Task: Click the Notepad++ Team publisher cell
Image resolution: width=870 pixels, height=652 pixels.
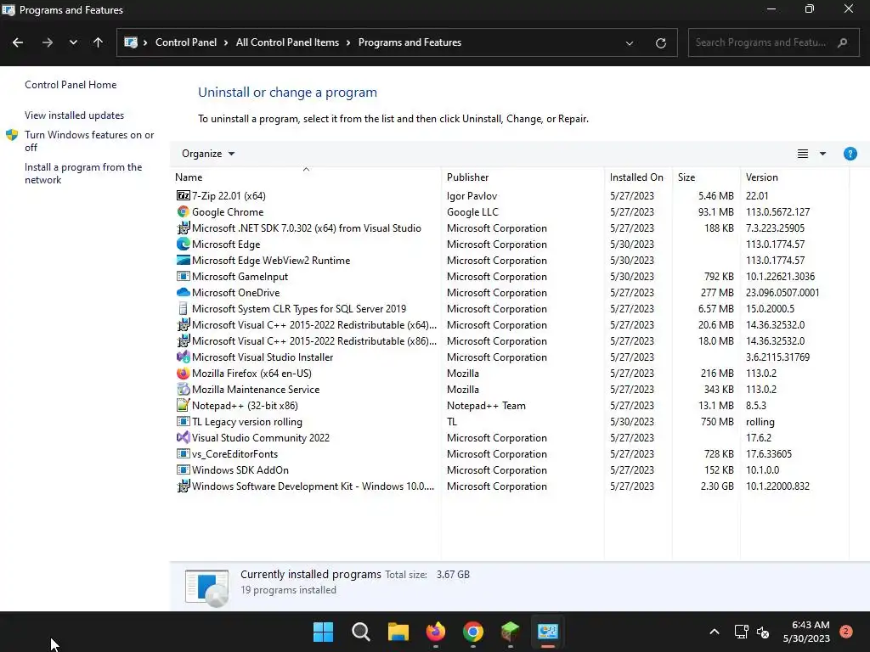Action: (x=486, y=405)
